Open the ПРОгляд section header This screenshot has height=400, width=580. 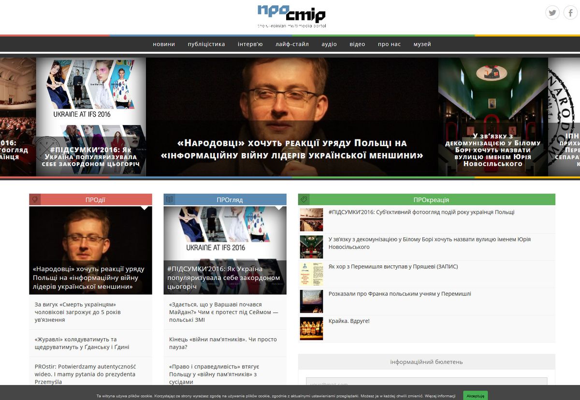pos(230,200)
